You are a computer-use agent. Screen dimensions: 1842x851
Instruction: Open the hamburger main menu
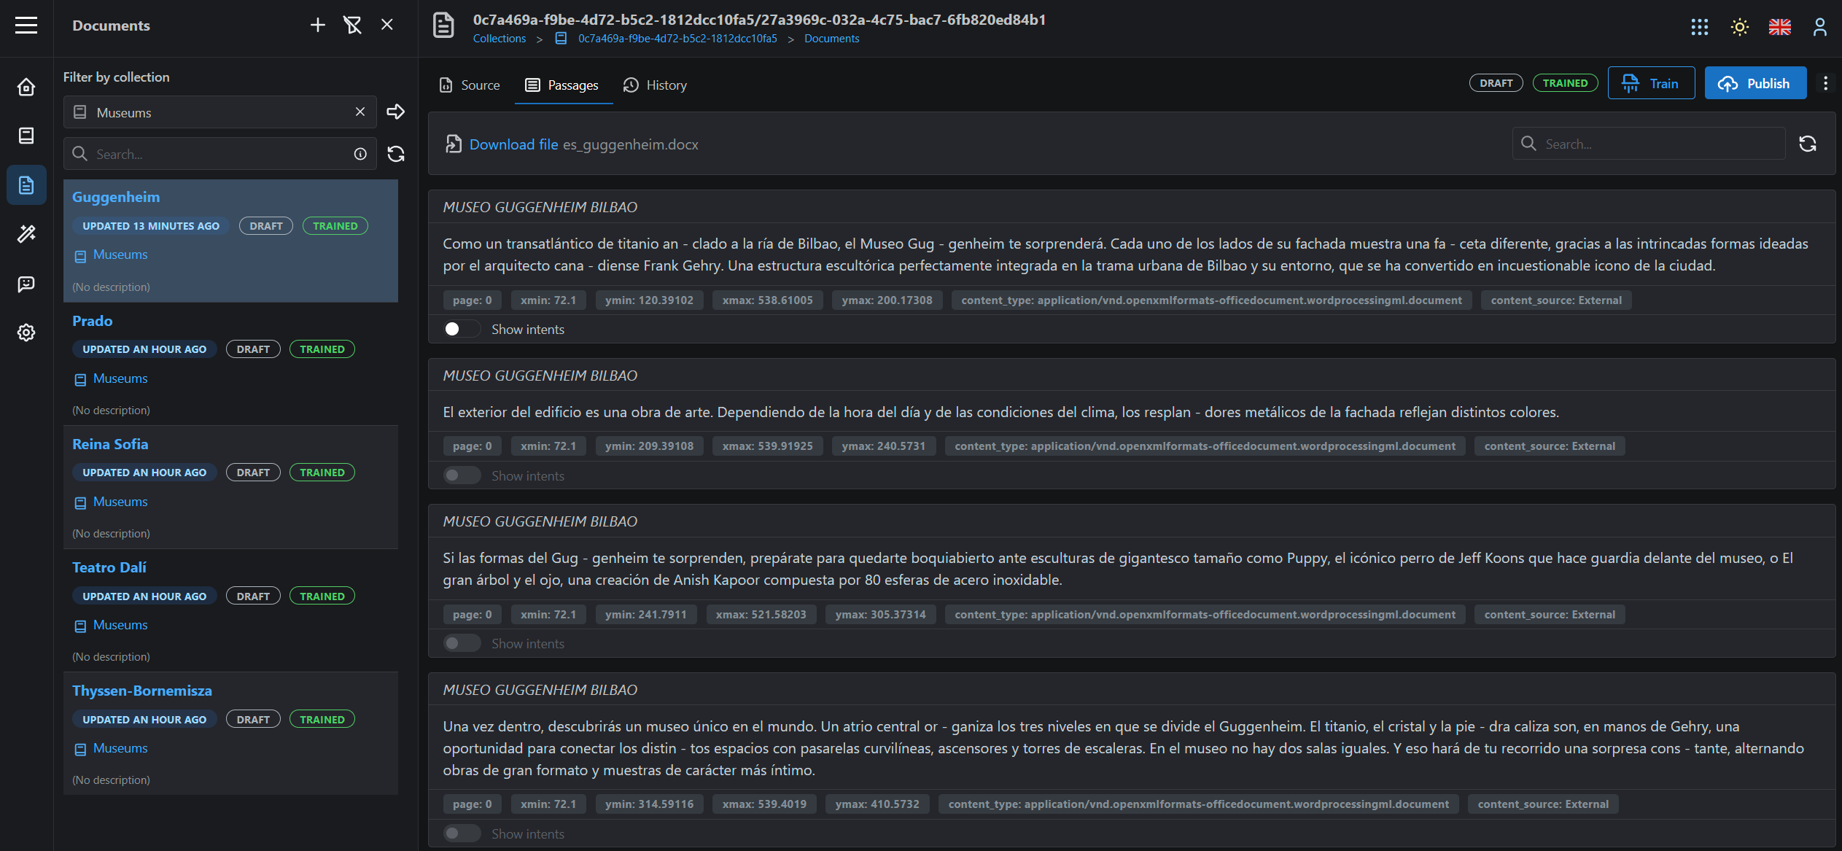(x=26, y=26)
